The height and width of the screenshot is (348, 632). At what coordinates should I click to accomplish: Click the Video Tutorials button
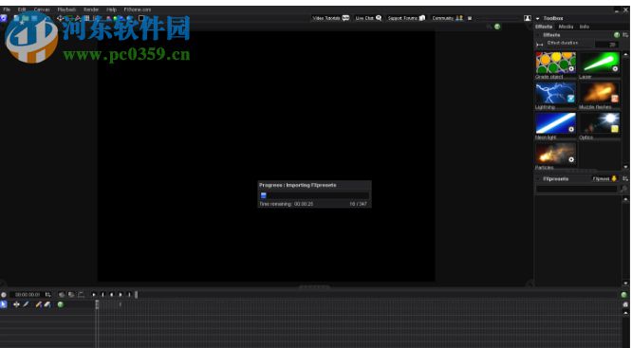[331, 18]
